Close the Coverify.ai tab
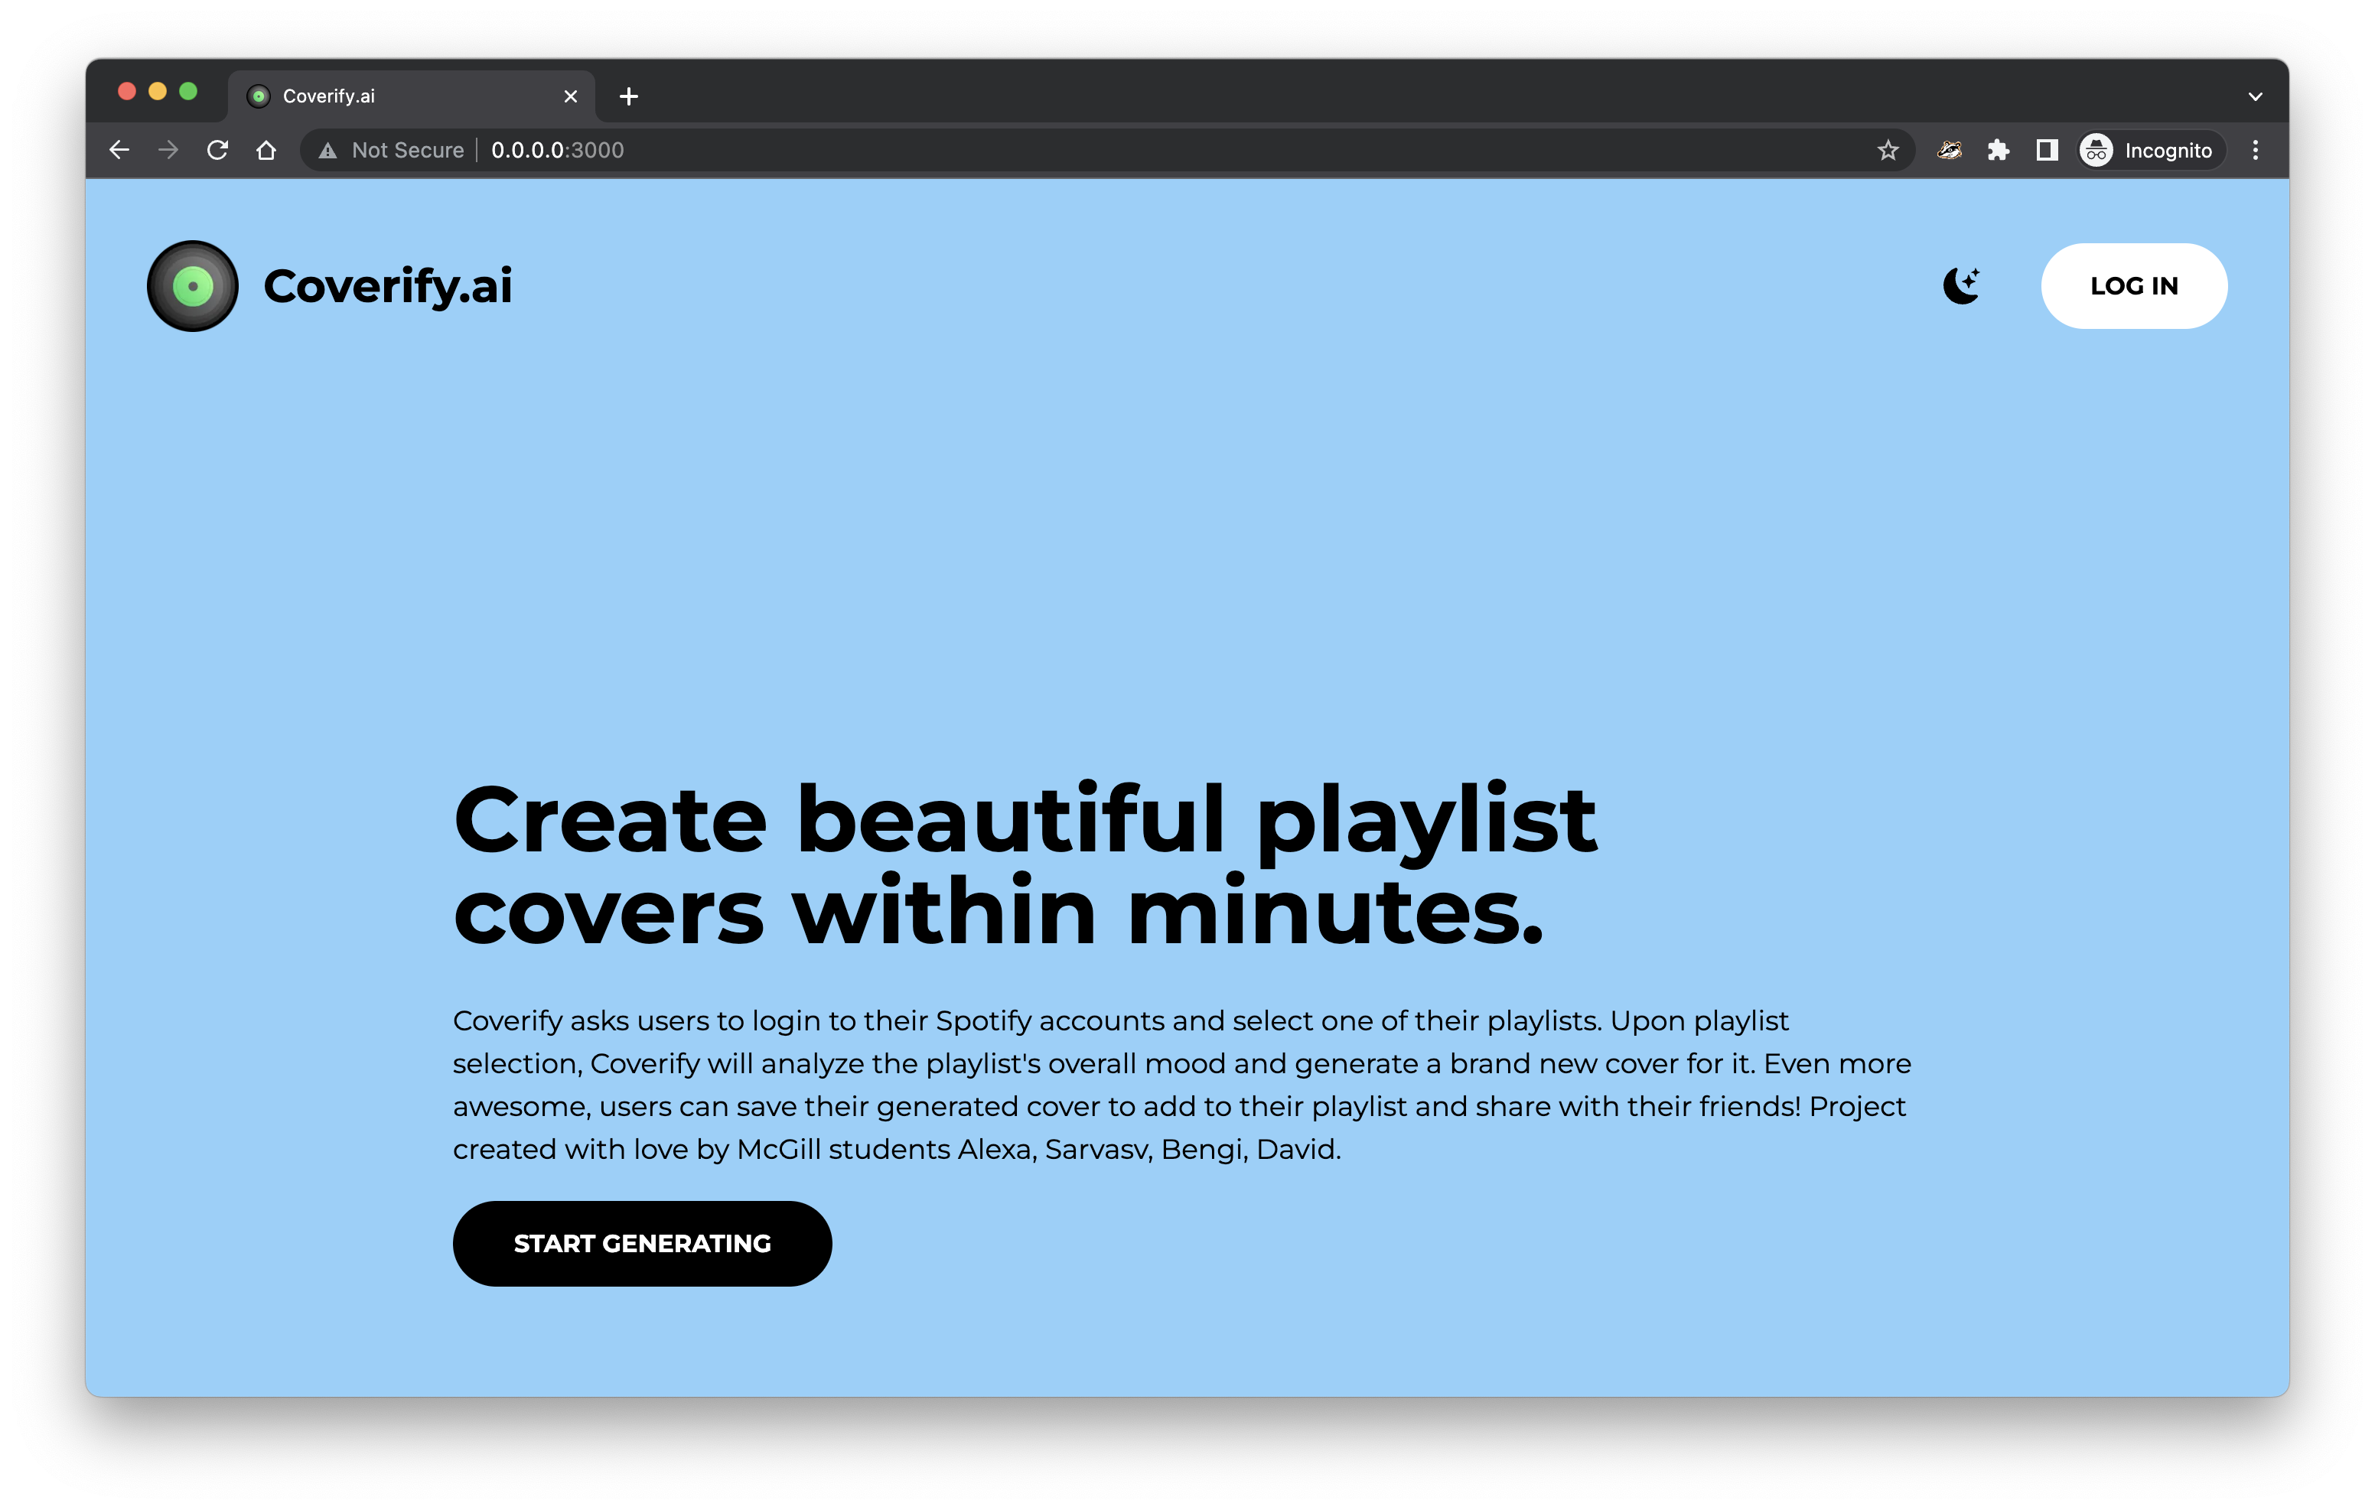The width and height of the screenshot is (2375, 1510). click(570, 96)
